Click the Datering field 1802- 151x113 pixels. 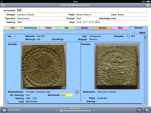19,22
